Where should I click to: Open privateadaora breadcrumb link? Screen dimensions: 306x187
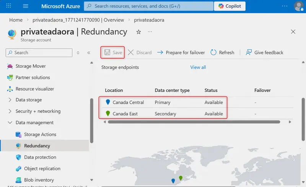149,20
